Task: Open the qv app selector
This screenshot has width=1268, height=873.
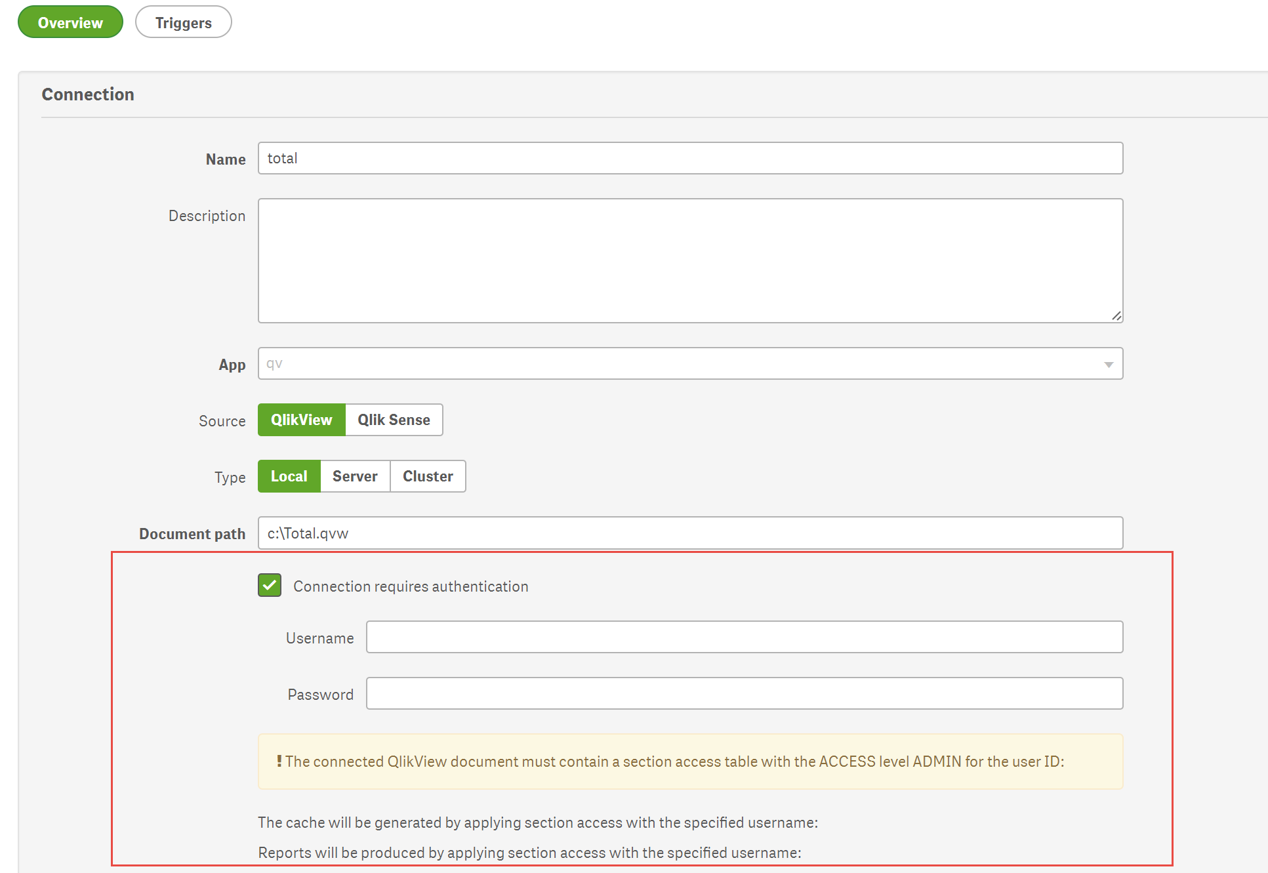Action: coord(690,363)
